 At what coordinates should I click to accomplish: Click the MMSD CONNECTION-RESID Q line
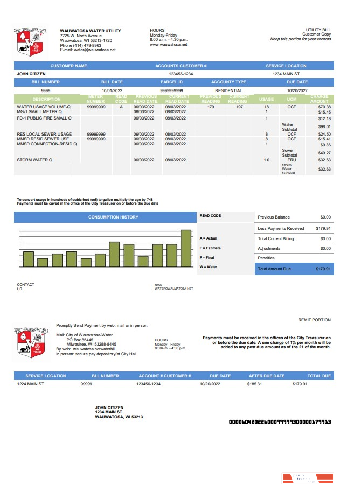click(47, 144)
